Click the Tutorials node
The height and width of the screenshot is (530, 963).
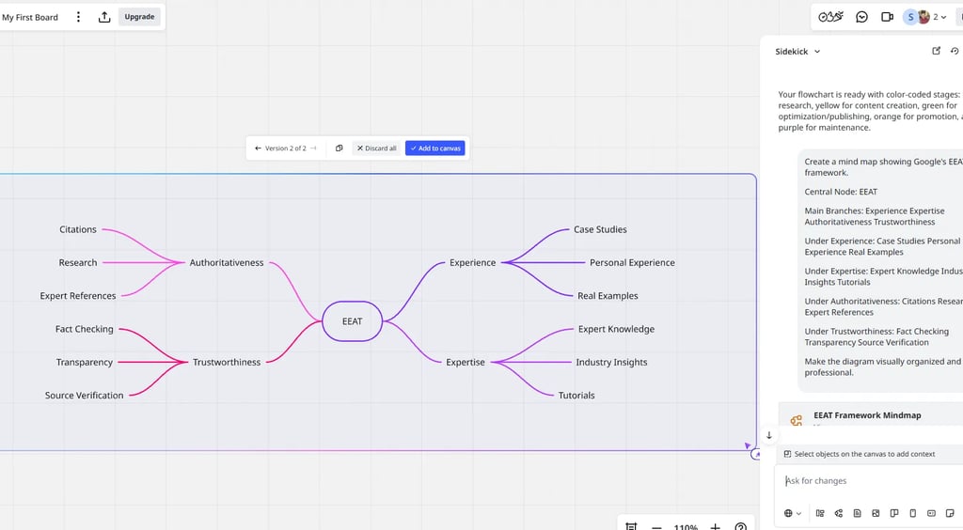pos(576,395)
